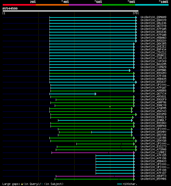
Task: Click the short cyan alignment bar of Q67YI4
Action: coord(73,94)
